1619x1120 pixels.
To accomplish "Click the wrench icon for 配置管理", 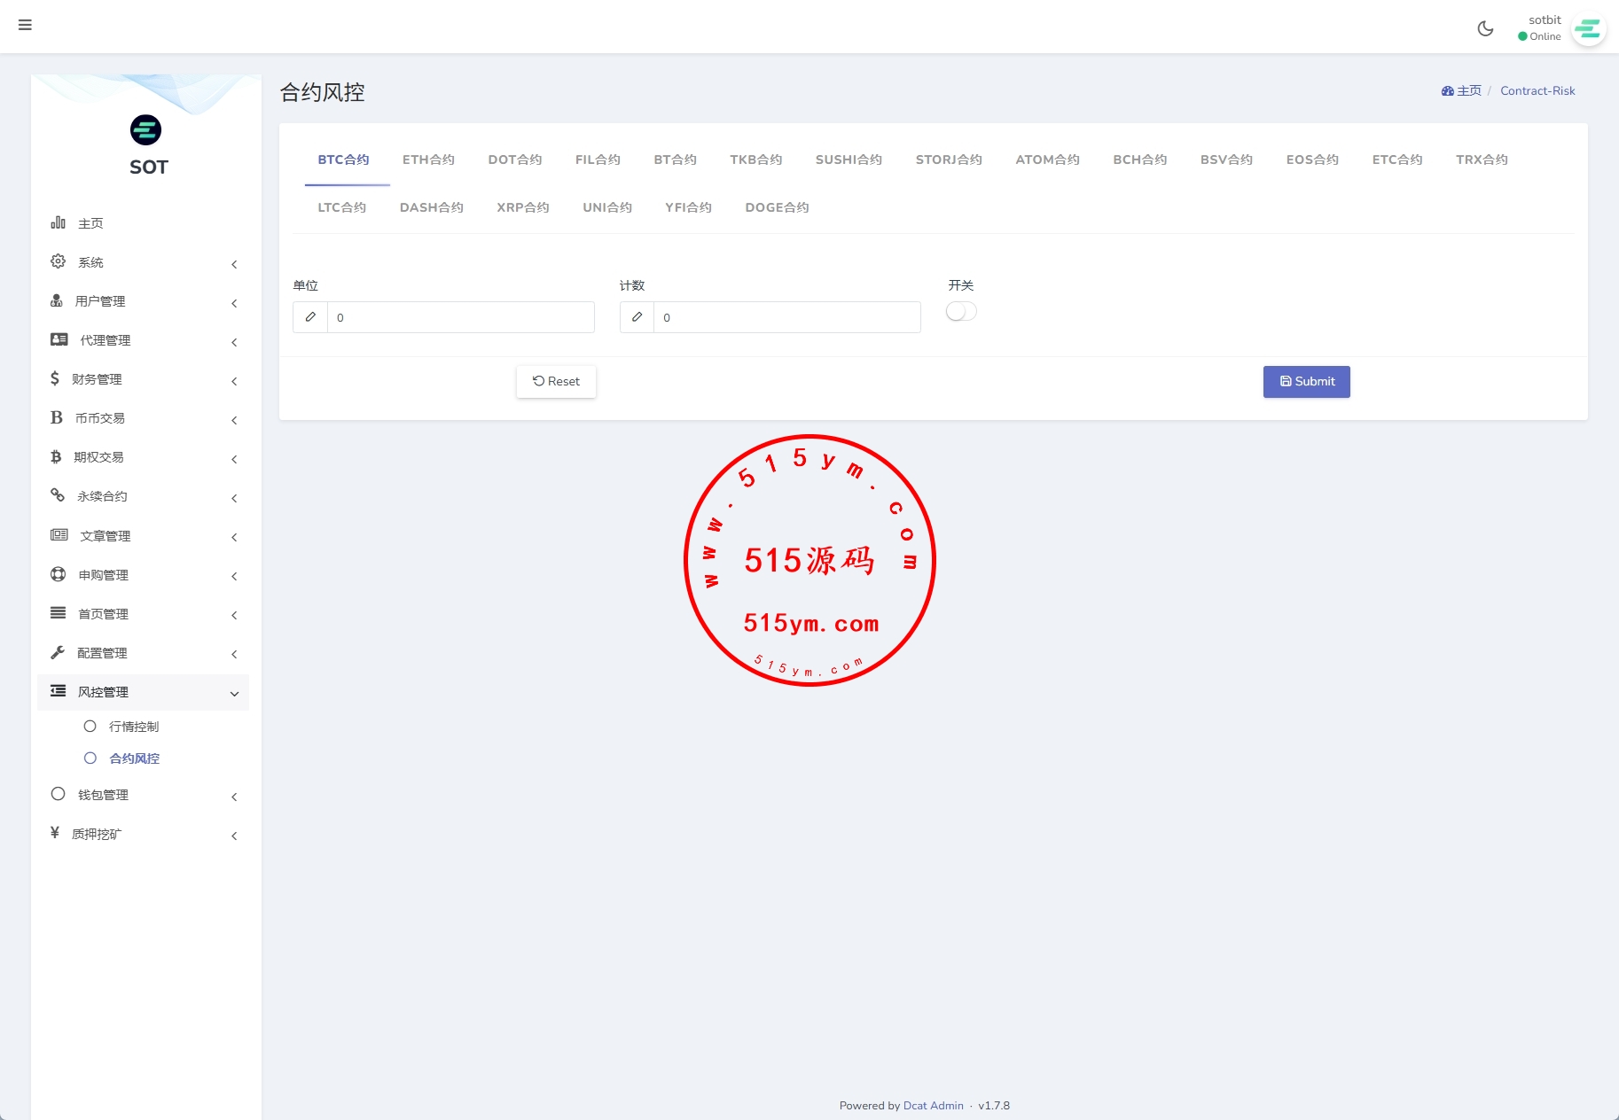I will point(59,652).
